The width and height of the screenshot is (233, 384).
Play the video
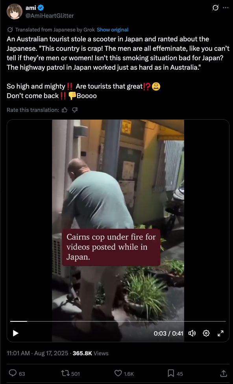coord(16,333)
